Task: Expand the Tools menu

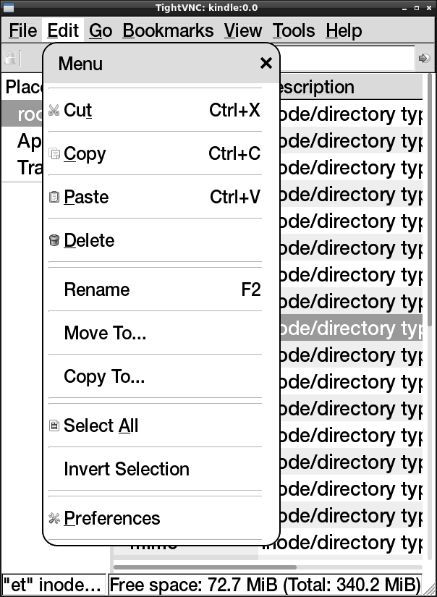Action: pyautogui.click(x=293, y=31)
